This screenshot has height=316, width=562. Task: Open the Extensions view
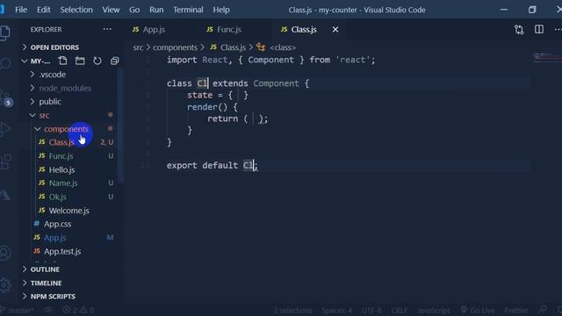click(6, 162)
